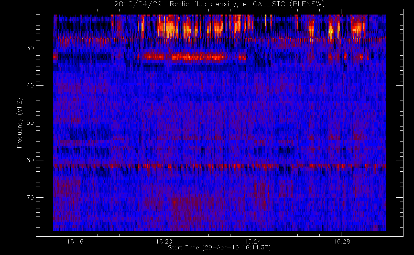Click the '30' frequency tick label
The width and height of the screenshot is (414, 255).
pos(30,48)
